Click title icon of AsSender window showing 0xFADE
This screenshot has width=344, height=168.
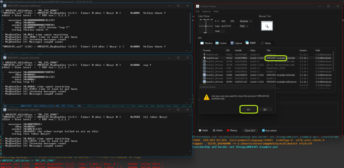pos(5,110)
